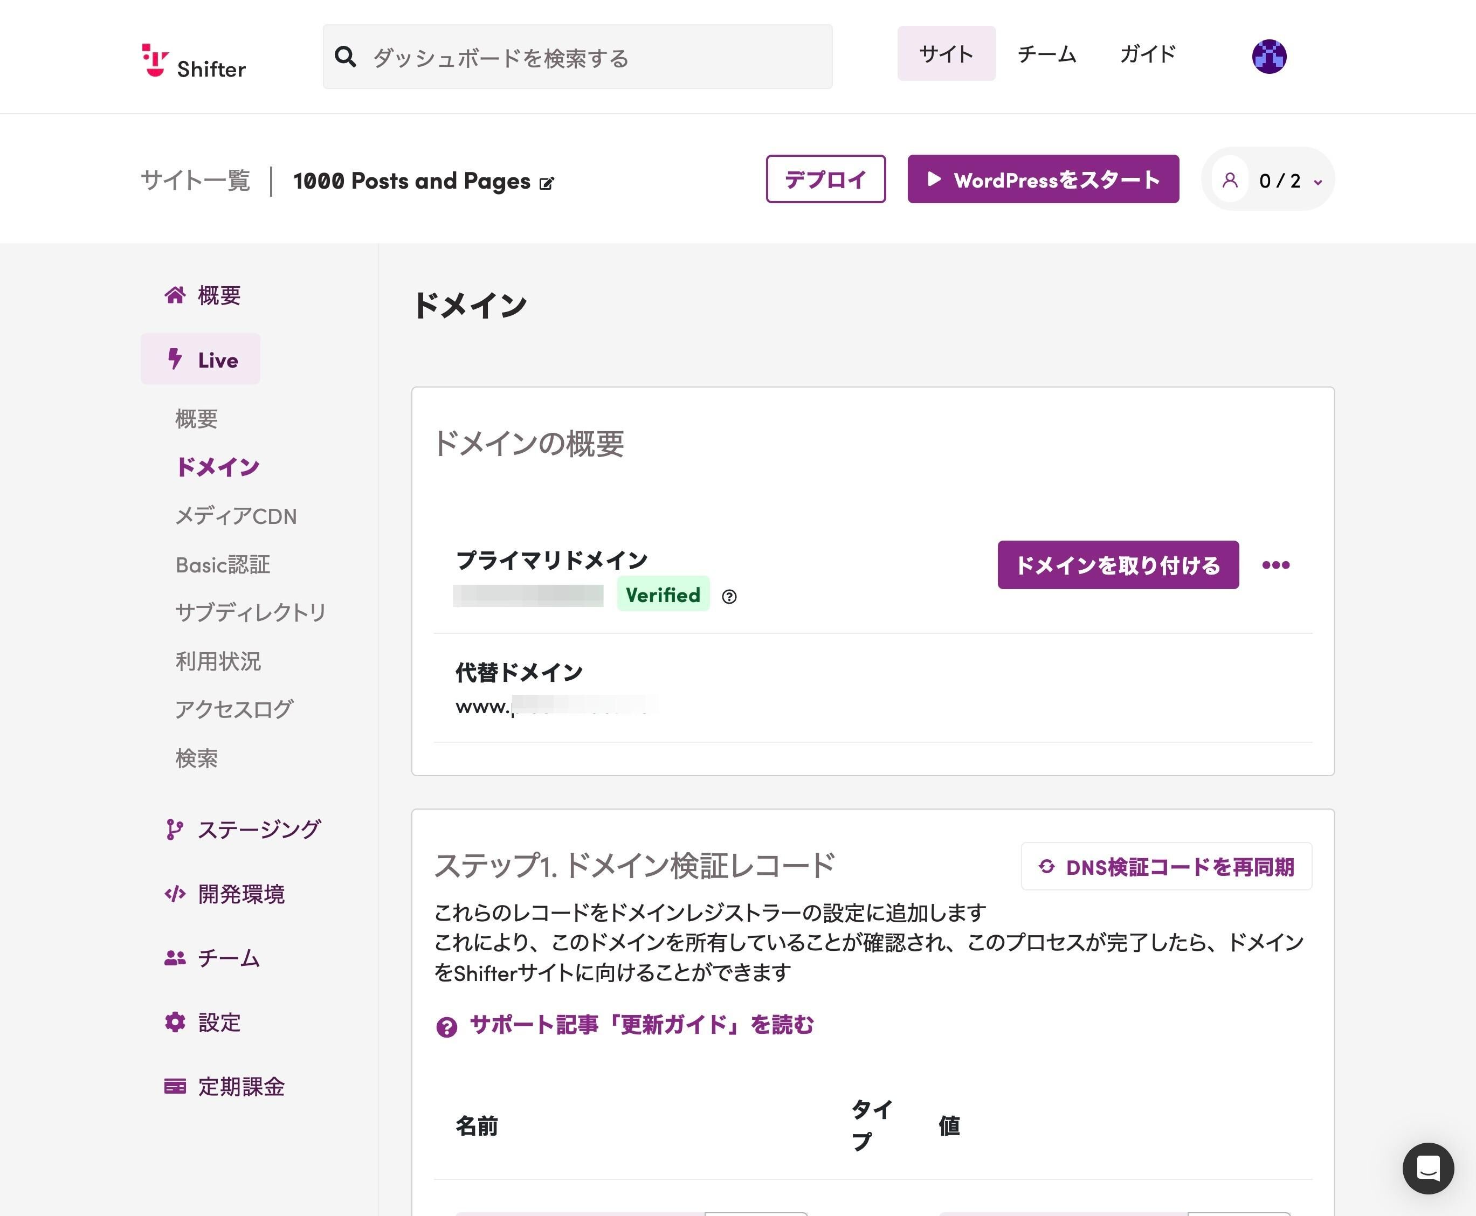Click the Shifter logo icon
The image size is (1476, 1216).
coord(155,60)
